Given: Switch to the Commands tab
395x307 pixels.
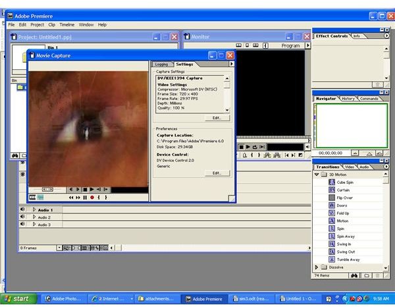Looking at the screenshot, I should (x=369, y=99).
